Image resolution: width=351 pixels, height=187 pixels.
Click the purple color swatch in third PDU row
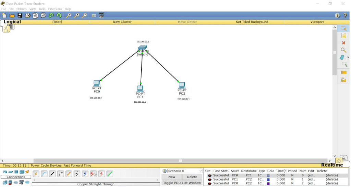pos(268,184)
